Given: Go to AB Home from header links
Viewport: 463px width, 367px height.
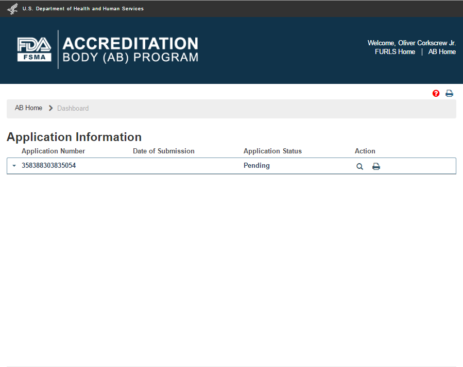Looking at the screenshot, I should 442,51.
